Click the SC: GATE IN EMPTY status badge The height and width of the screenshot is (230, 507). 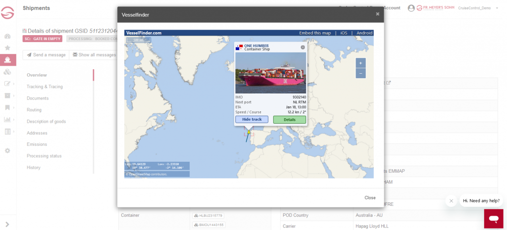(x=43, y=39)
